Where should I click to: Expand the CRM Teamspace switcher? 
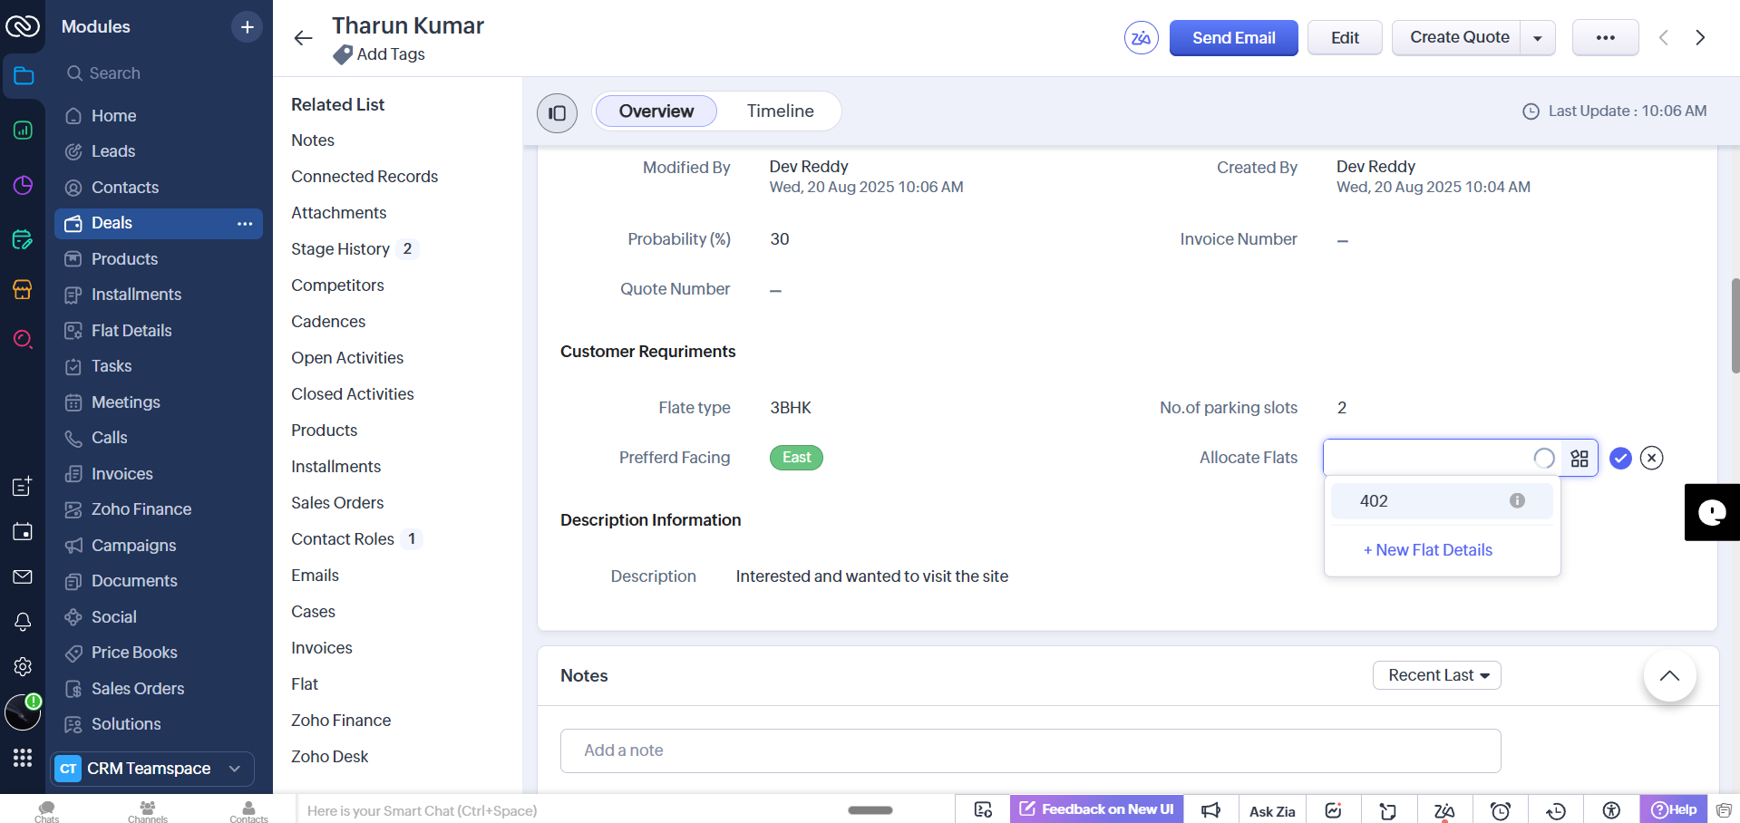point(235,769)
